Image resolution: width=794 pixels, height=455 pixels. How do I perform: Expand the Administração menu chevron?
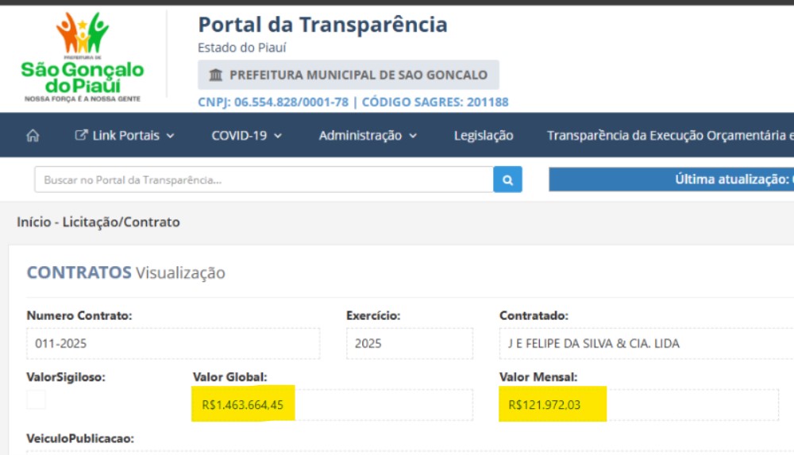(x=413, y=136)
